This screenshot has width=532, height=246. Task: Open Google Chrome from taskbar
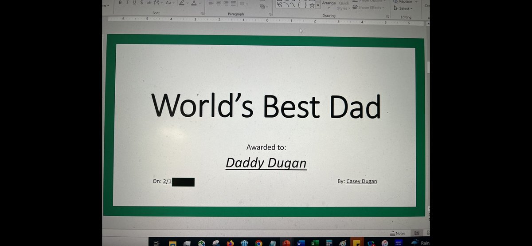coord(258,243)
